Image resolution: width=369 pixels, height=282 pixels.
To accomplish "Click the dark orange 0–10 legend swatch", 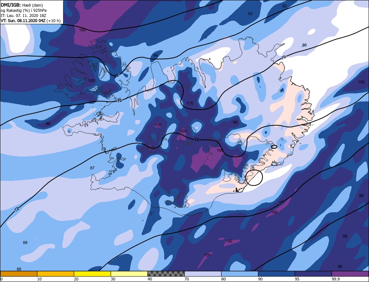I will 19,274.
